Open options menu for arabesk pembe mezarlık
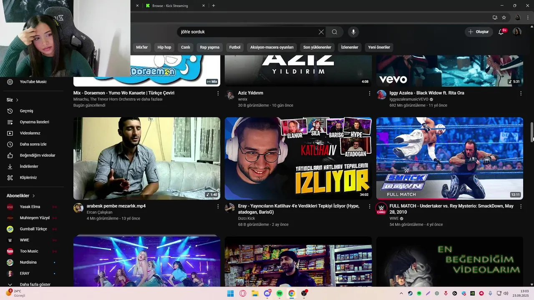Image resolution: width=534 pixels, height=300 pixels. (218, 206)
